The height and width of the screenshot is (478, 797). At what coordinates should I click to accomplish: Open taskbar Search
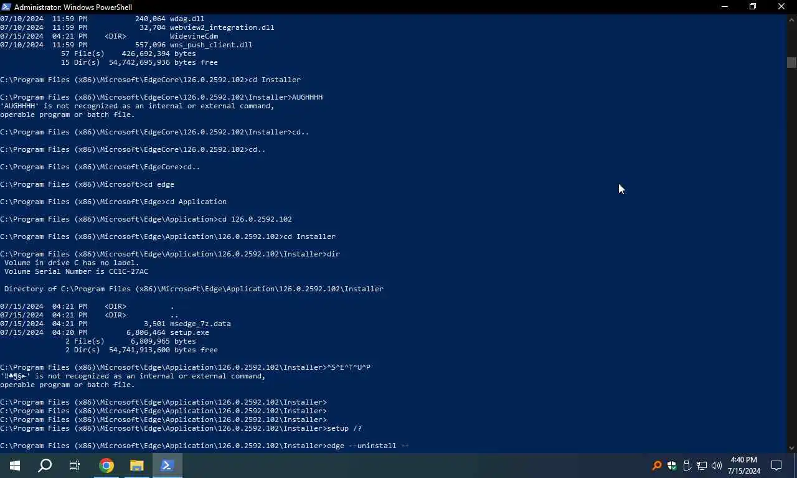click(x=45, y=466)
